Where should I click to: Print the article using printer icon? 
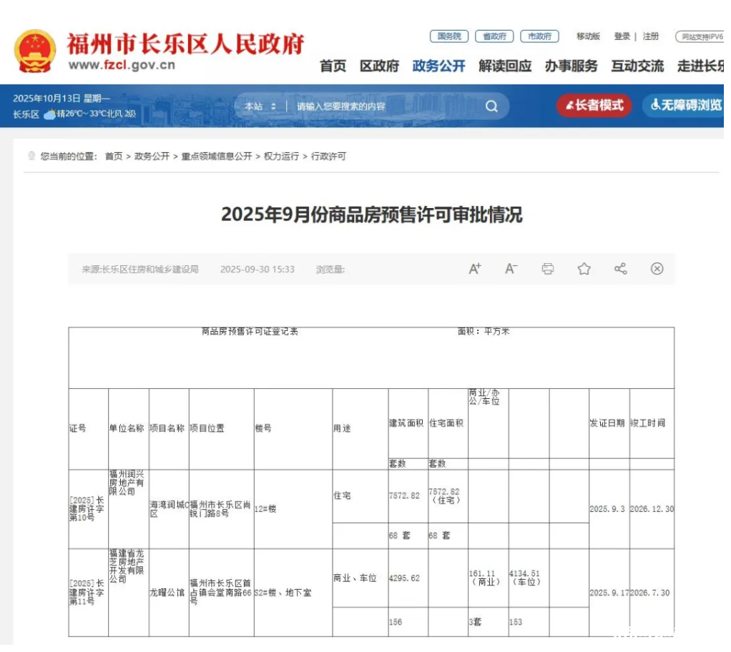[548, 269]
